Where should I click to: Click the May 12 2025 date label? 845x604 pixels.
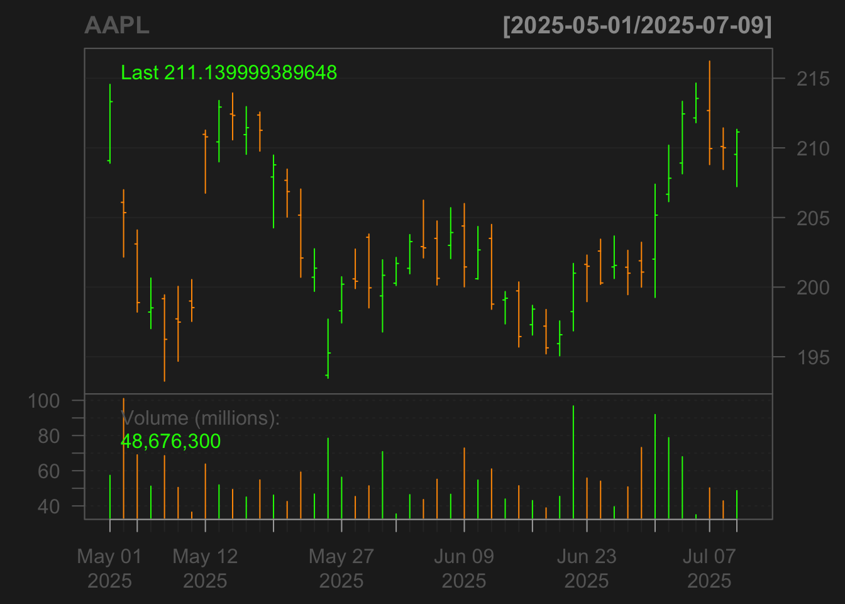[x=205, y=568]
